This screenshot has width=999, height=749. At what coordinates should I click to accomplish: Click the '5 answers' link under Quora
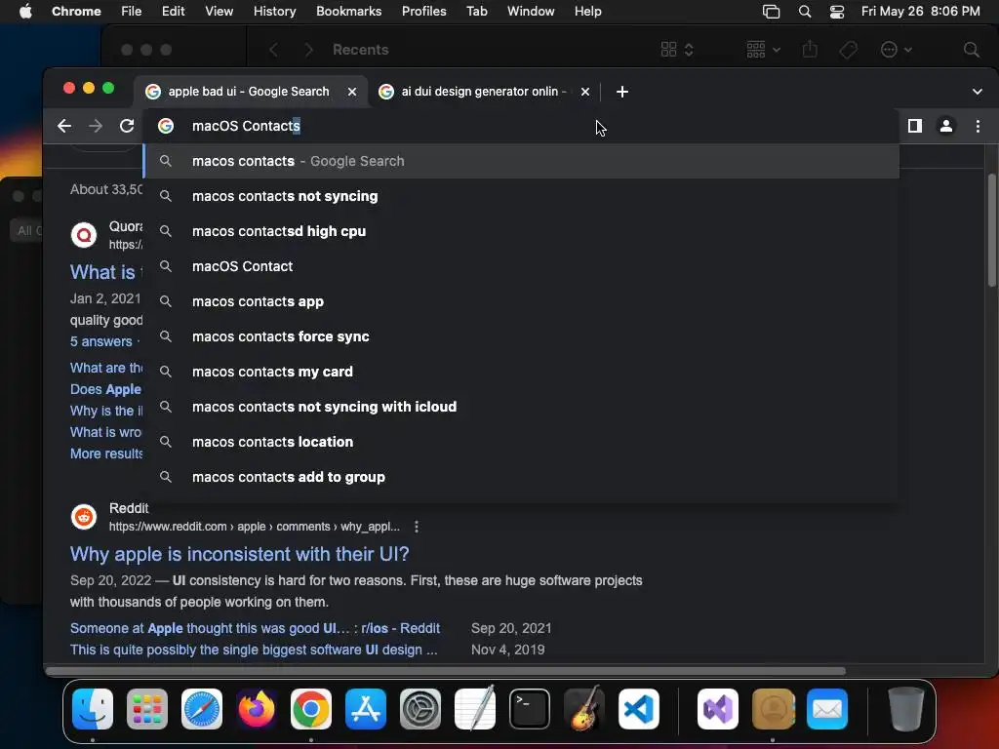pos(100,341)
